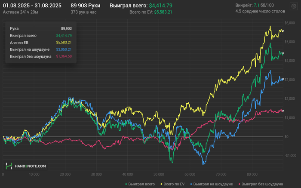Image resolution: width=301 pixels, height=188 pixels.
Task: Click the blue showdown line endpoint marker
Action: 283,79
